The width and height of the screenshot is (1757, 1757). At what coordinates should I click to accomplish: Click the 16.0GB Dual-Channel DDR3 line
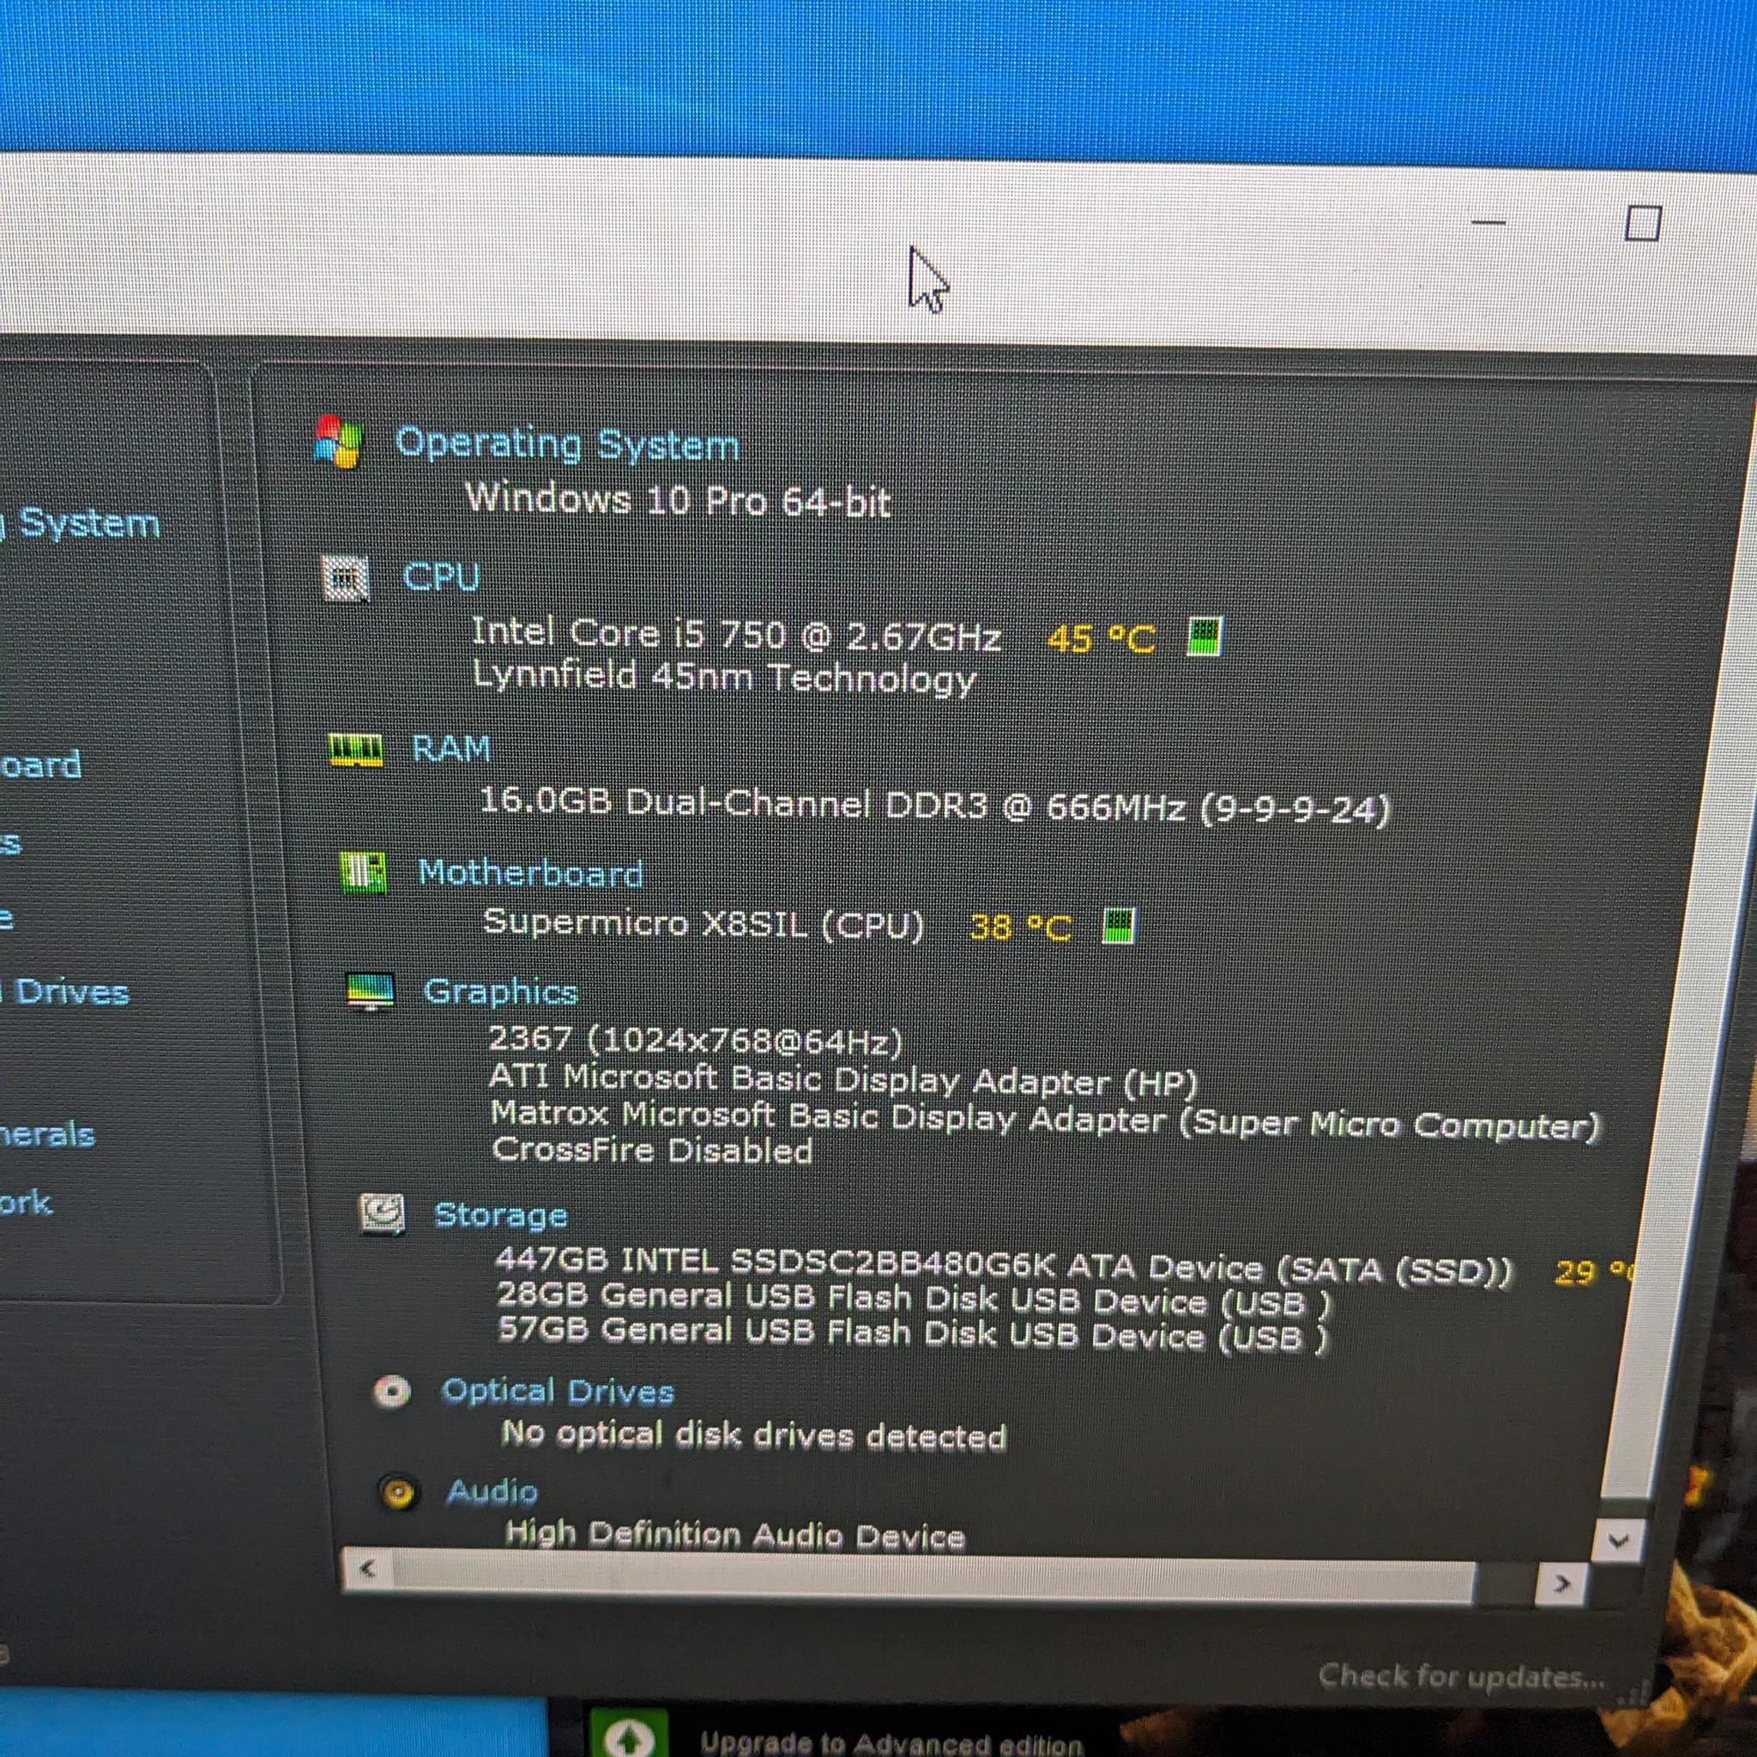point(935,806)
